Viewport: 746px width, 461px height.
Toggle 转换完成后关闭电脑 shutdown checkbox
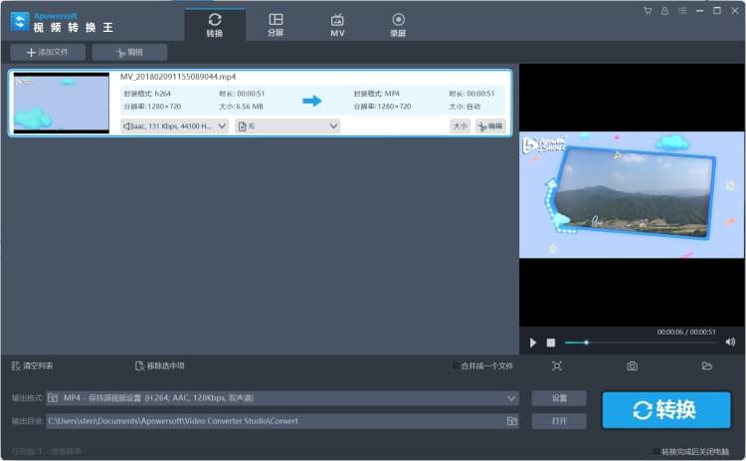pyautogui.click(x=656, y=451)
